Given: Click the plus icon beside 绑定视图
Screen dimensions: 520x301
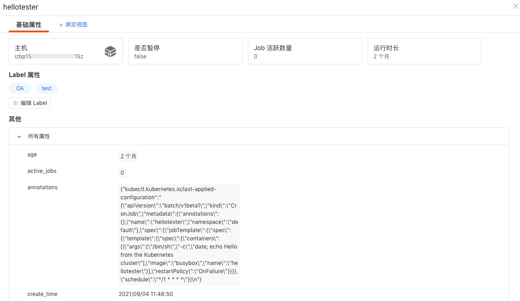Looking at the screenshot, I should click(x=61, y=25).
